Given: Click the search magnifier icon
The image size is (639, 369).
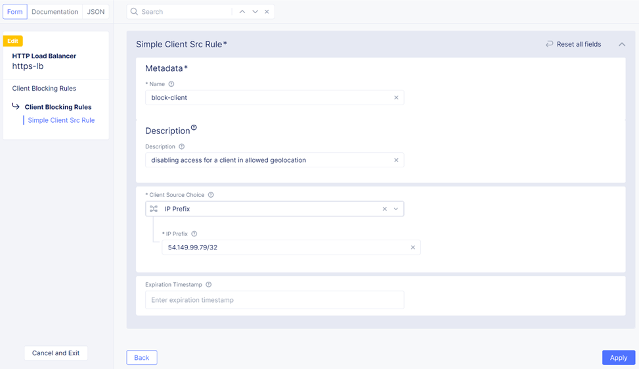Looking at the screenshot, I should 134,12.
